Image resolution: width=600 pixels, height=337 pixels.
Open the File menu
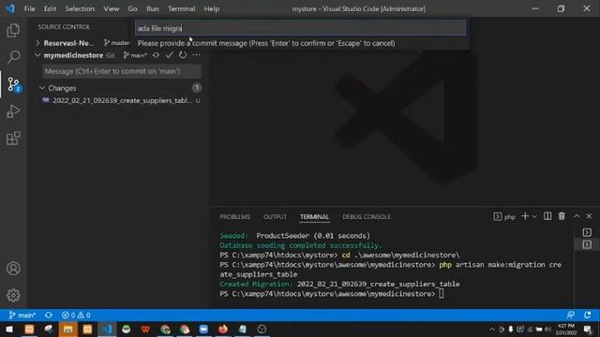pos(29,8)
